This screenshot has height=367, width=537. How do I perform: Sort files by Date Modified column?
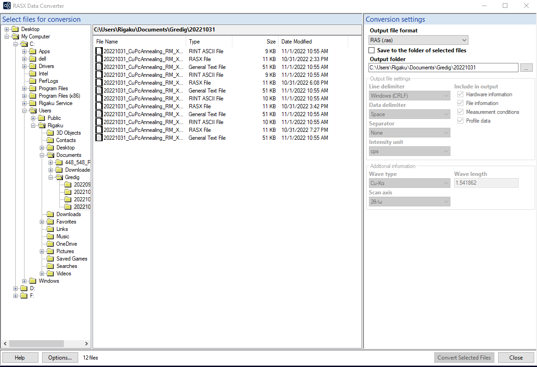pyautogui.click(x=296, y=42)
